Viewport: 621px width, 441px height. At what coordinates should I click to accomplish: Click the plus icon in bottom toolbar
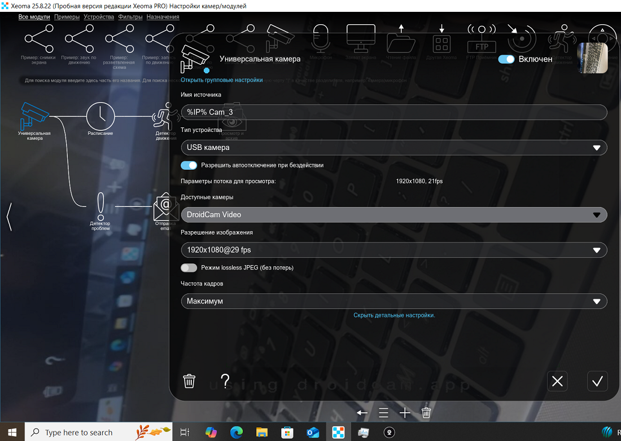point(405,413)
